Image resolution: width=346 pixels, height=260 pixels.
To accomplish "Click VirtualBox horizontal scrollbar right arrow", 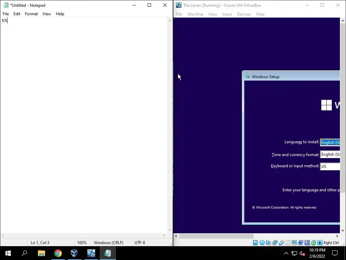I will pos(337,236).
